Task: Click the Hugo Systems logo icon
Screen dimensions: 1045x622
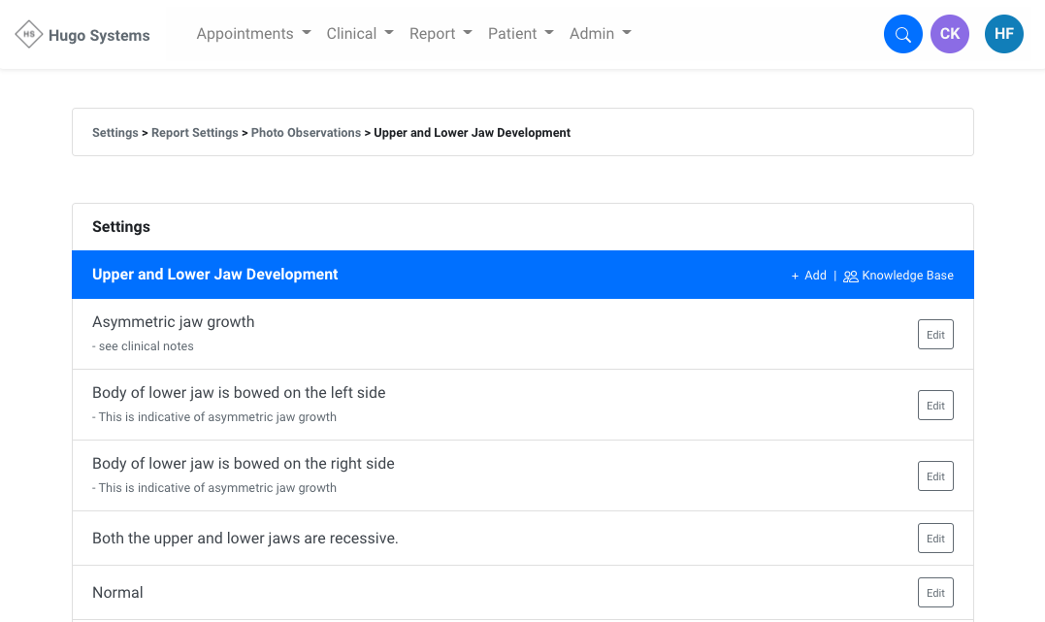Action: pos(29,35)
